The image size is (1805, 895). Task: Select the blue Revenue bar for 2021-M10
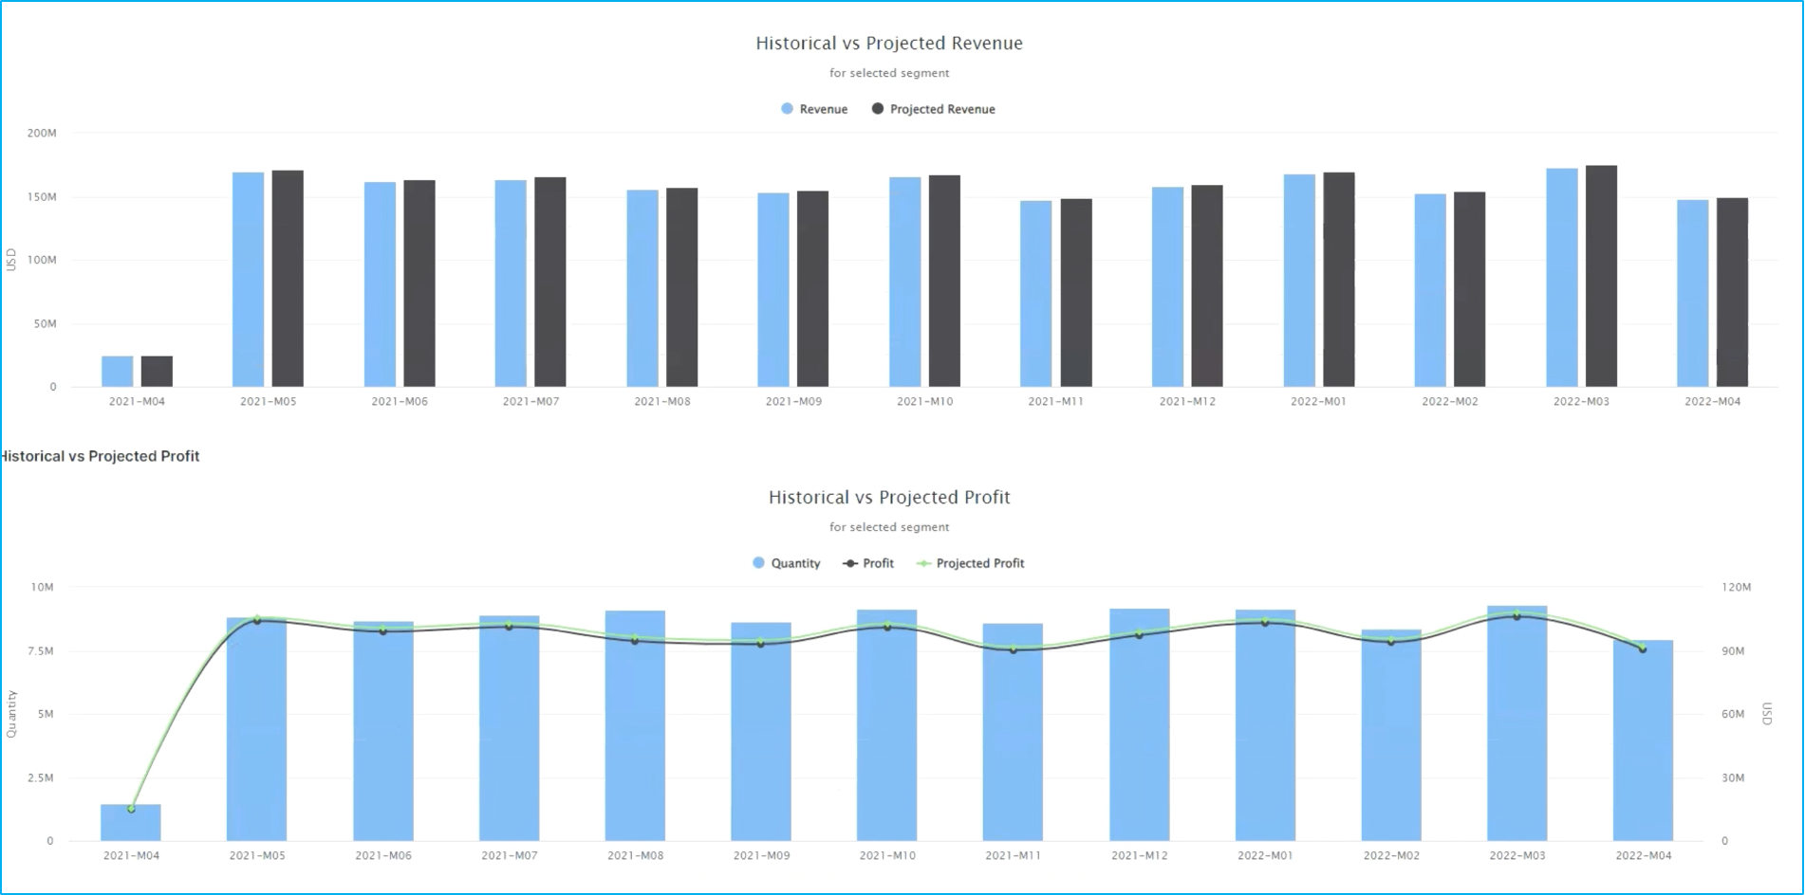904,282
